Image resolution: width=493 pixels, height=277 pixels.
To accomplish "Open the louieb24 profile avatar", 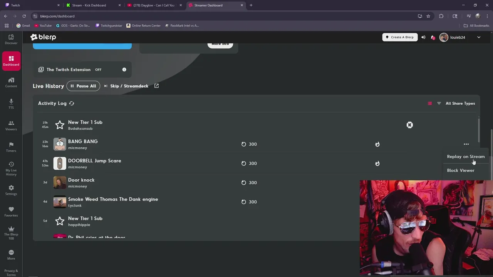I will point(444,37).
